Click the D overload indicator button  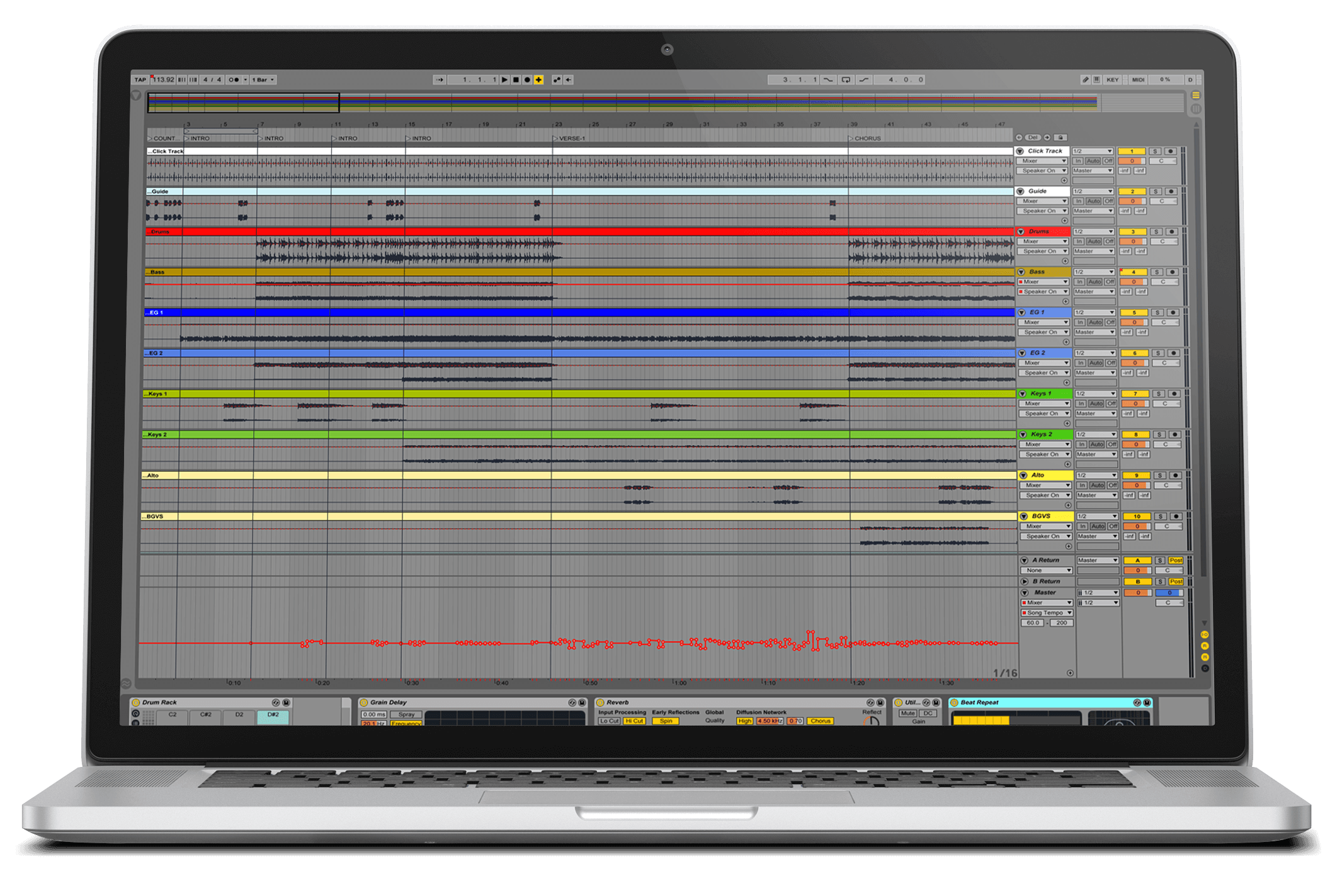[1190, 80]
